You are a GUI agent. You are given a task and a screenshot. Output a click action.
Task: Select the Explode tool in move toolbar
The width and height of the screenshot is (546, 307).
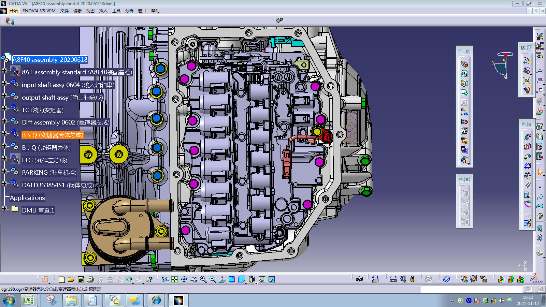point(527,81)
